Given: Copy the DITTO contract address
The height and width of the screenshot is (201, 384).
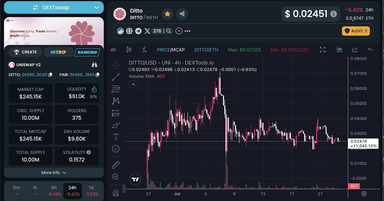Looking at the screenshot, I should pyautogui.click(x=50, y=75).
